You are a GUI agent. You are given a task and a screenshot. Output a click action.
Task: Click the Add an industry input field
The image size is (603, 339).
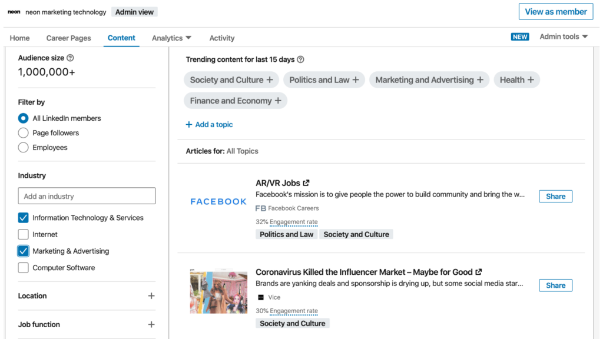point(87,196)
